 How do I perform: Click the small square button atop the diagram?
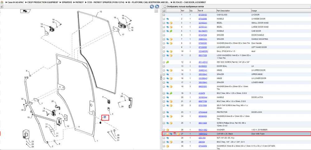[x=156, y=11]
